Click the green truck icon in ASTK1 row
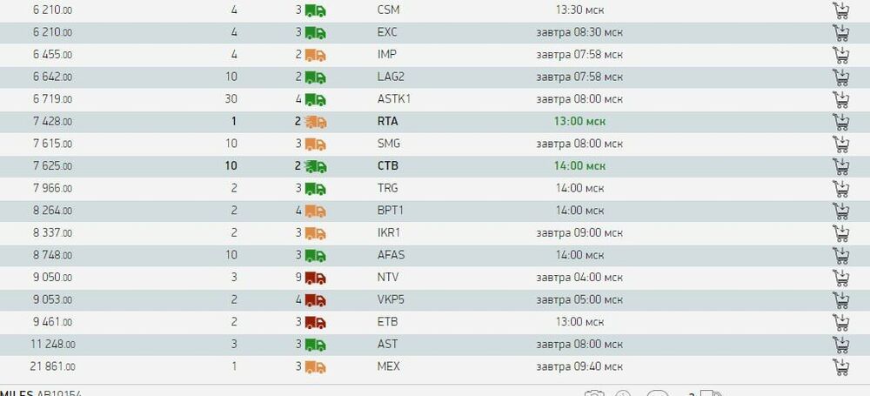Image resolution: width=870 pixels, height=396 pixels. pos(315,99)
